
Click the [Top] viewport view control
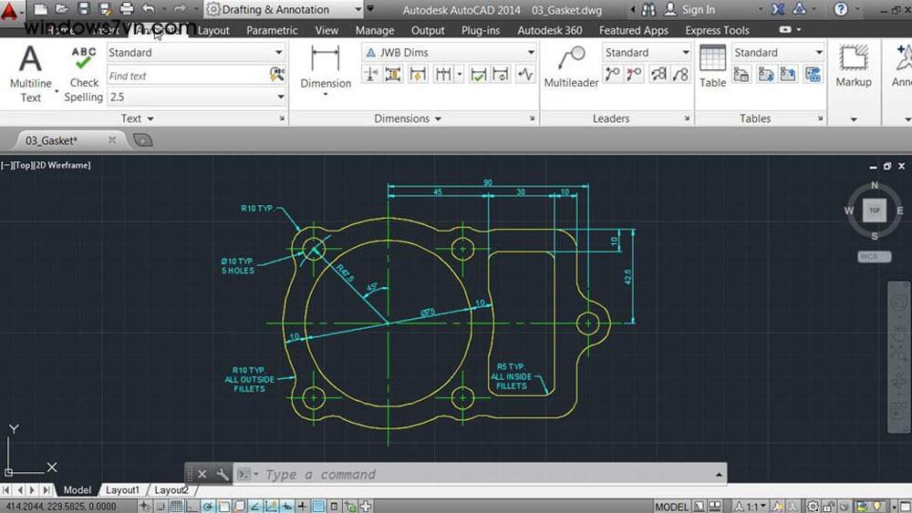point(23,166)
